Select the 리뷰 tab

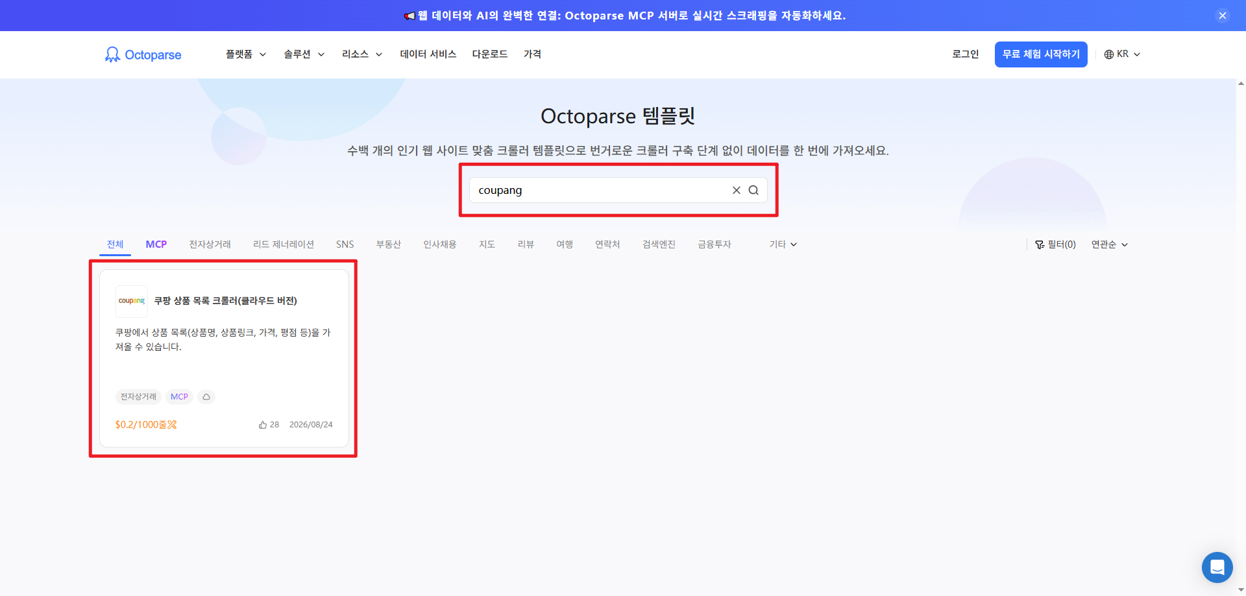pos(526,244)
